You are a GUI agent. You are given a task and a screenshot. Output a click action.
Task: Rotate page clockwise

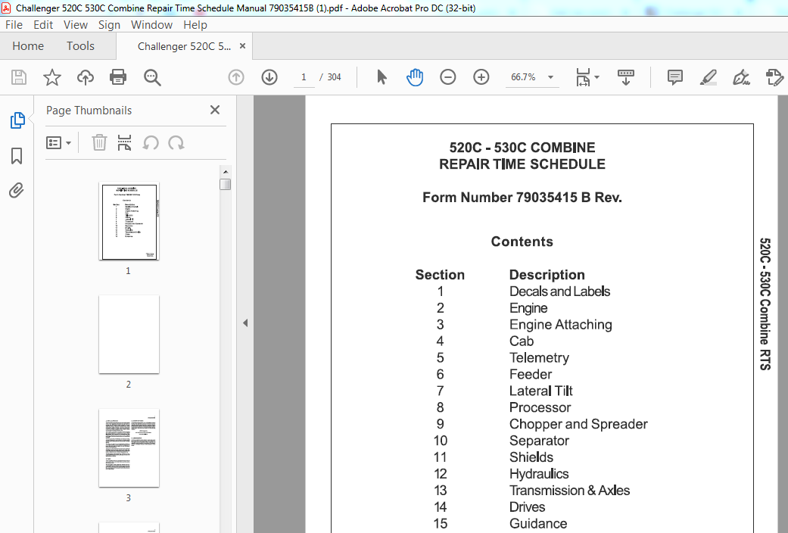click(176, 143)
